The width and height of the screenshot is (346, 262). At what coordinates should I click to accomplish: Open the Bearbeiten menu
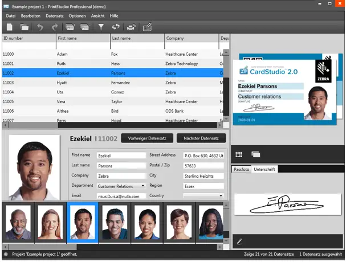click(x=31, y=16)
